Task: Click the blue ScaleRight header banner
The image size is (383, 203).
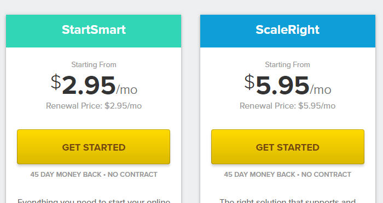Action: tap(288, 31)
